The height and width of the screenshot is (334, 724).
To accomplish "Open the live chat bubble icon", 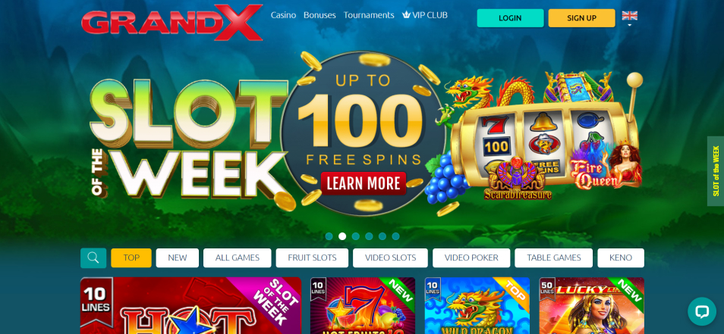I will [701, 311].
